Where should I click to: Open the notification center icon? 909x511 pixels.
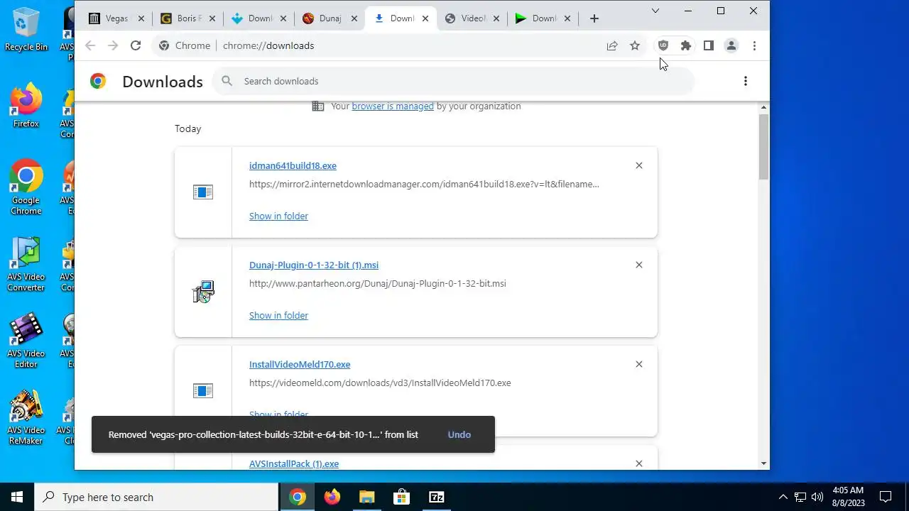886,497
